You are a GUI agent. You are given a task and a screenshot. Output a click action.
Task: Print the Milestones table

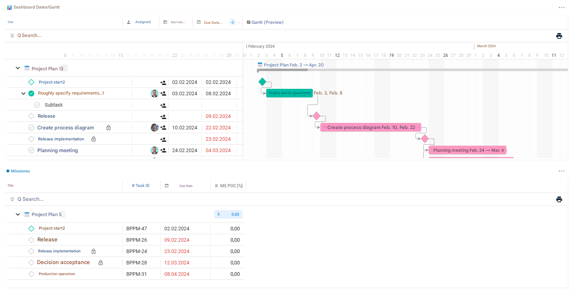click(x=559, y=199)
